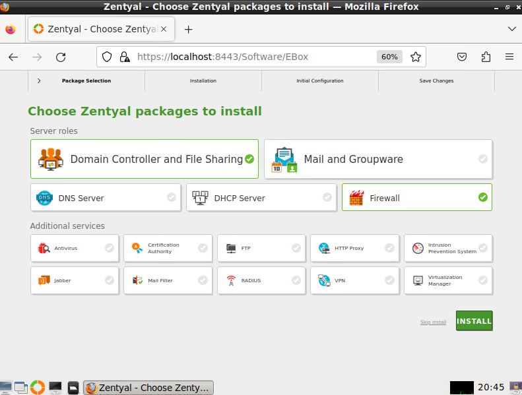Screen dimensions: 522x395
Task: Open the Save to Pocket icon
Action: [x=462, y=57]
